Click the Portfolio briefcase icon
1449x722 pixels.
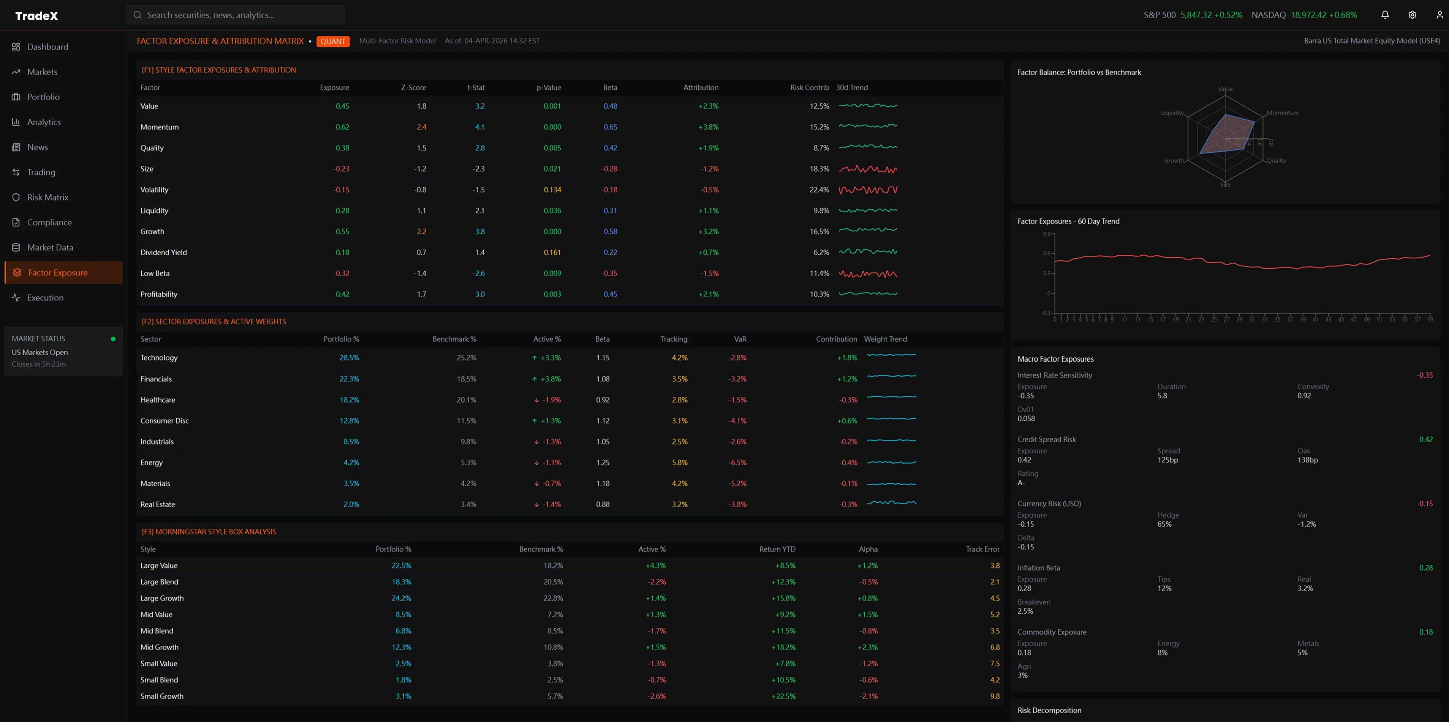[16, 97]
